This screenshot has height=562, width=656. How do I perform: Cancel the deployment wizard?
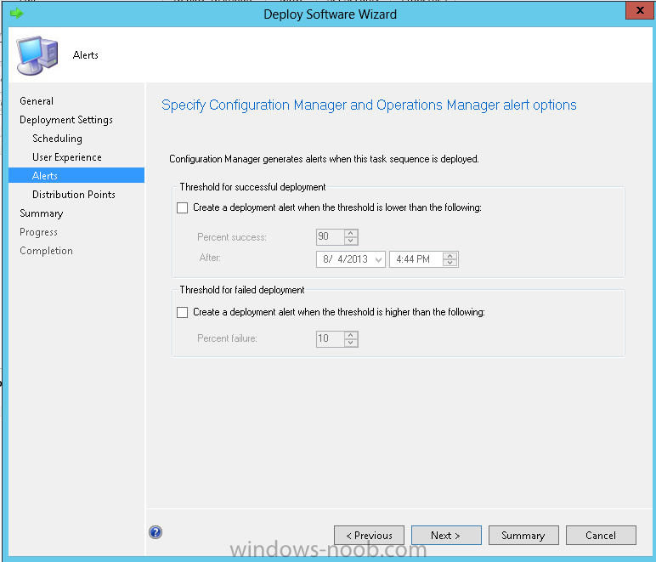point(600,535)
